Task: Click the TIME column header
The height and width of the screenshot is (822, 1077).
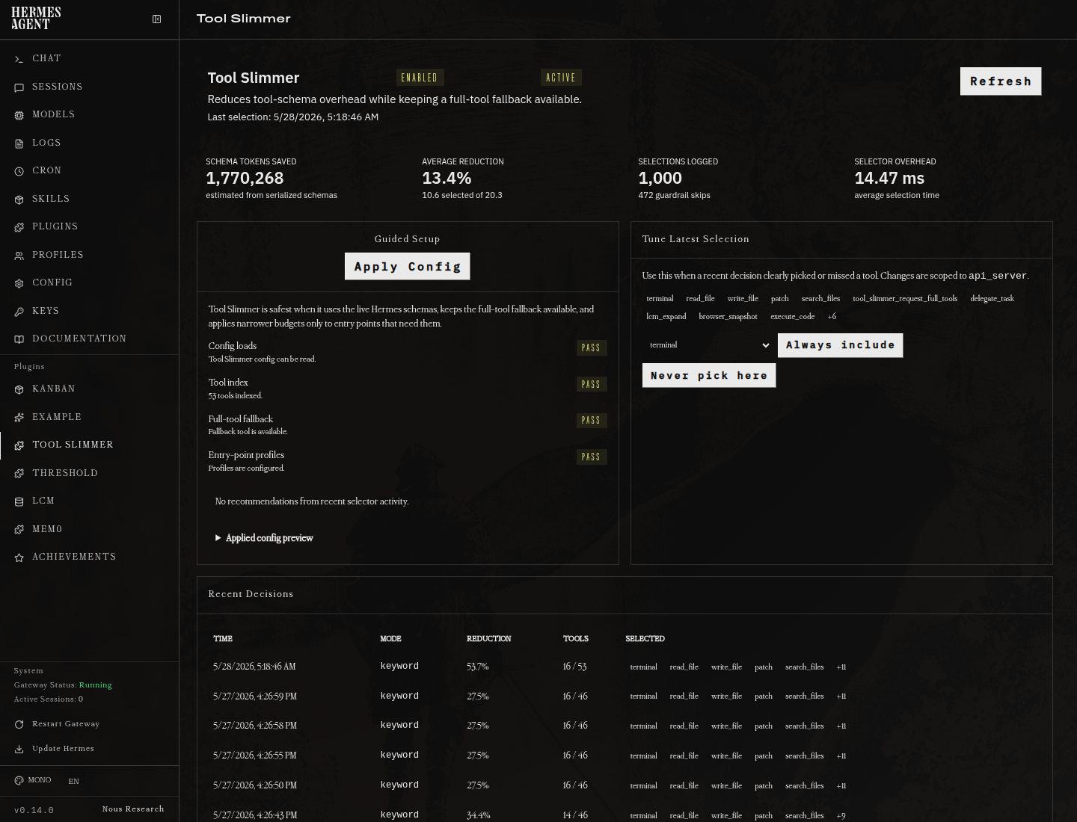Action: tap(223, 639)
